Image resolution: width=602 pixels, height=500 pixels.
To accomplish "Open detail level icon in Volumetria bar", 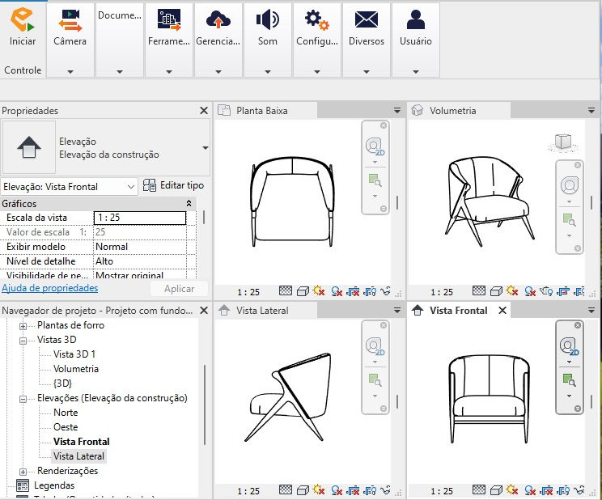I will [479, 291].
